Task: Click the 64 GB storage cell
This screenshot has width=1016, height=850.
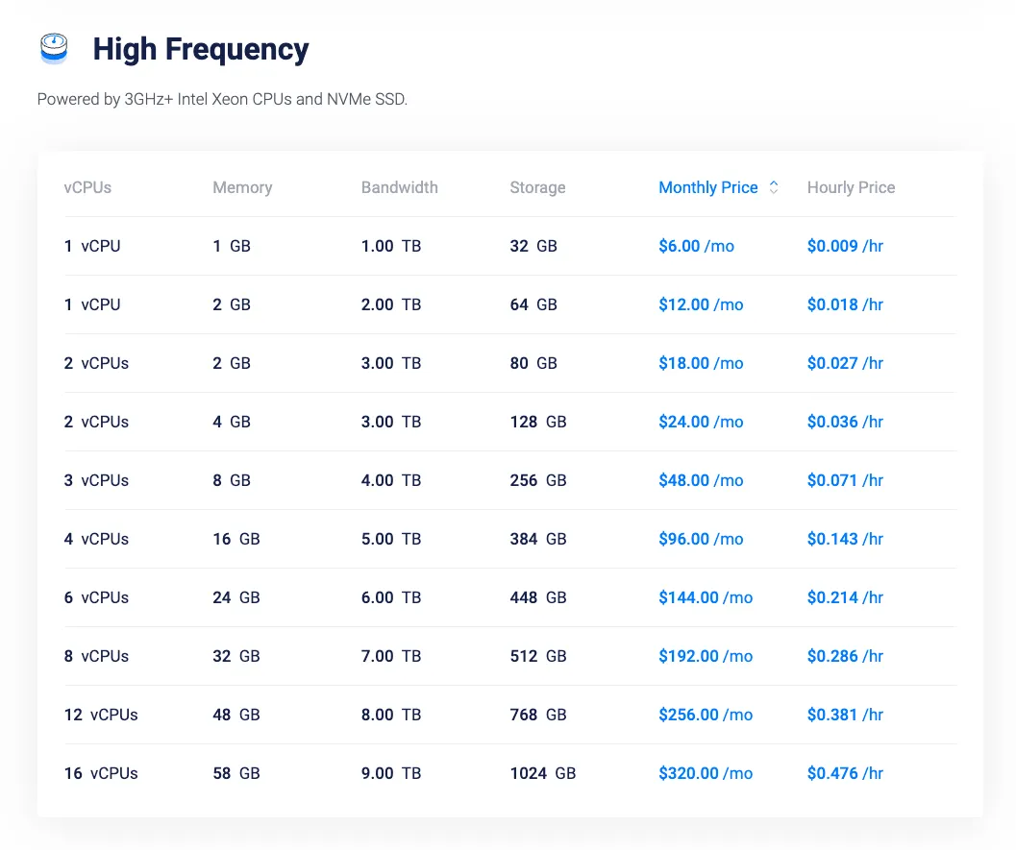Action: [x=533, y=304]
